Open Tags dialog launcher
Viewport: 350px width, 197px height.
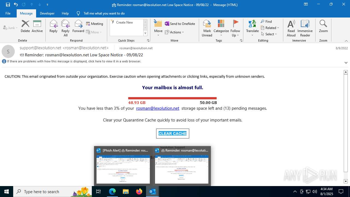pos(241,40)
